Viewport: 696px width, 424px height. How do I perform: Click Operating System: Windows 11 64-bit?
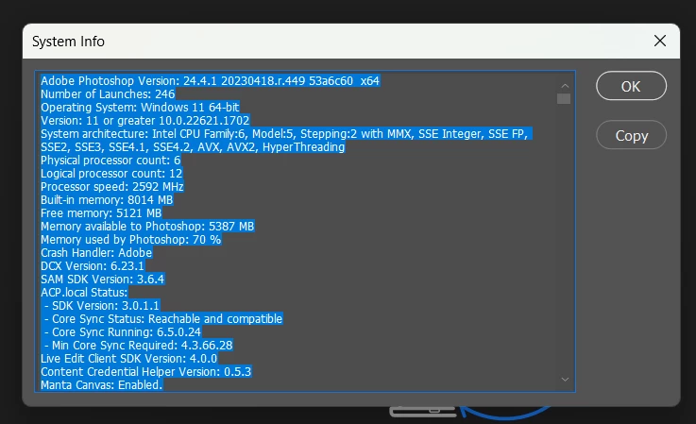tap(141, 108)
